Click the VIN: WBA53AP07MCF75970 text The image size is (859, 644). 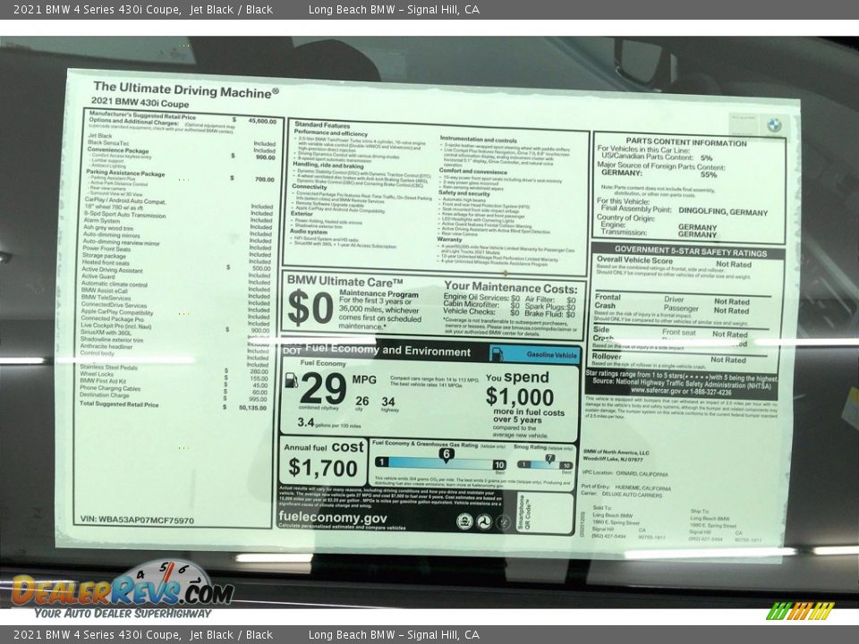137,520
